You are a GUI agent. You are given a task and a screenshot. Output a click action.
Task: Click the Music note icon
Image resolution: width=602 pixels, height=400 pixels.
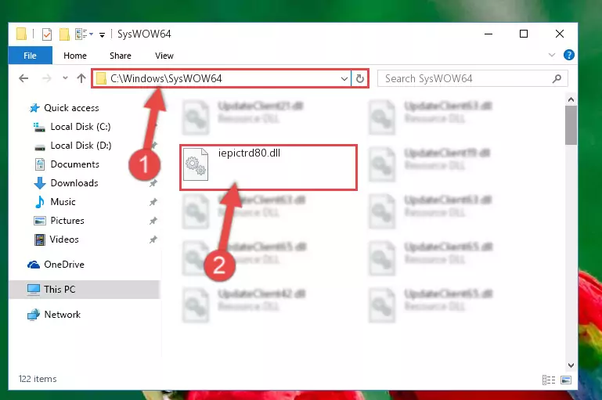click(x=40, y=202)
